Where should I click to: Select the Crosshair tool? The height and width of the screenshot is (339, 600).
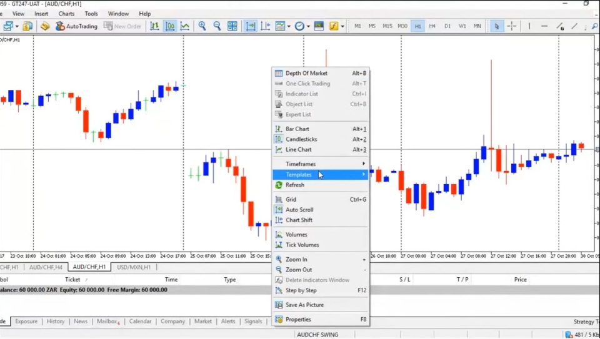pyautogui.click(x=512, y=26)
